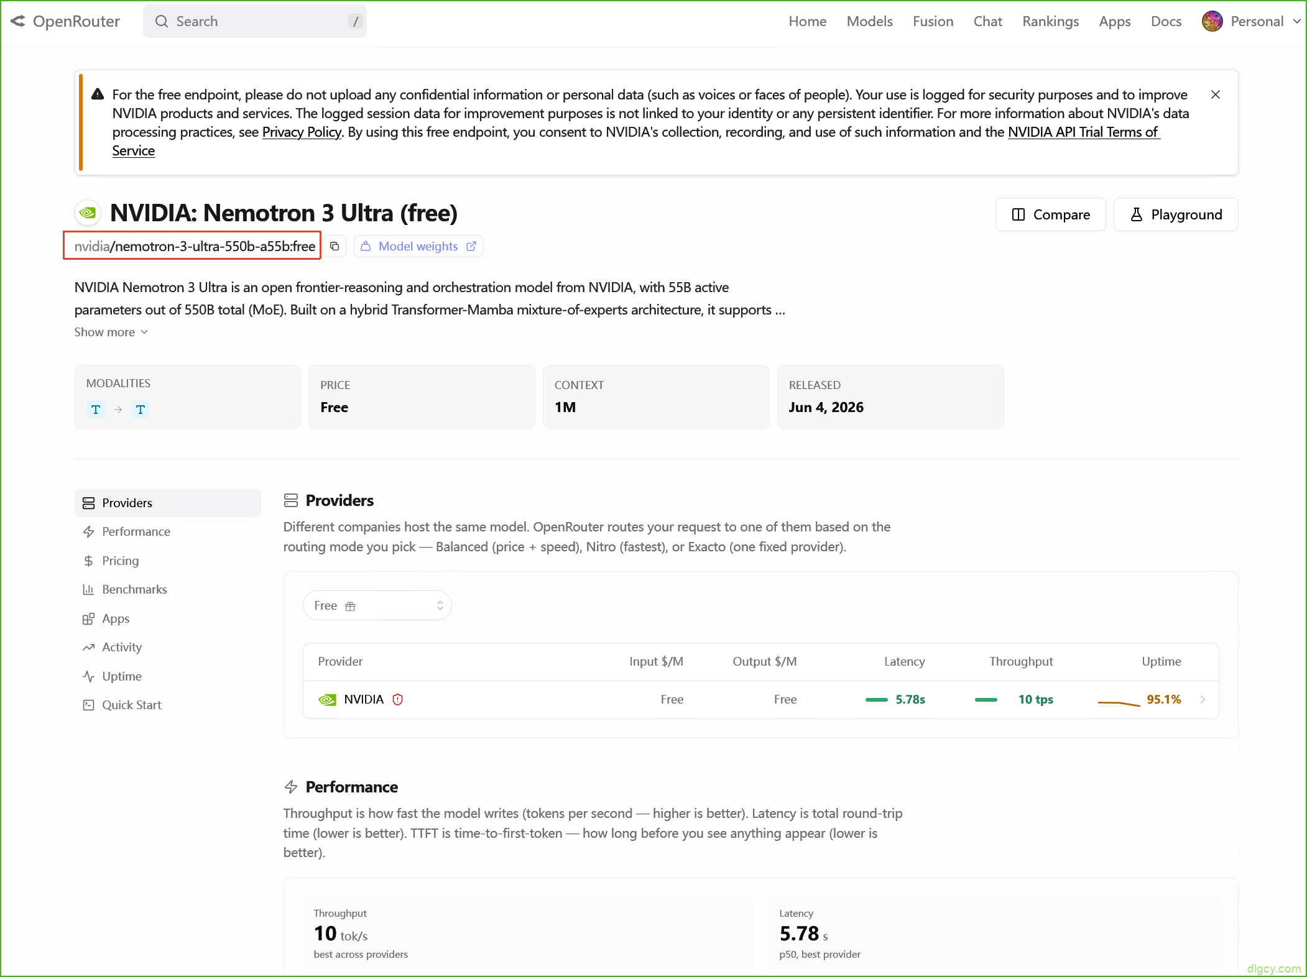Screen dimensions: 1307x977
Task: Click the 10 tps throughput value
Action: point(1036,699)
